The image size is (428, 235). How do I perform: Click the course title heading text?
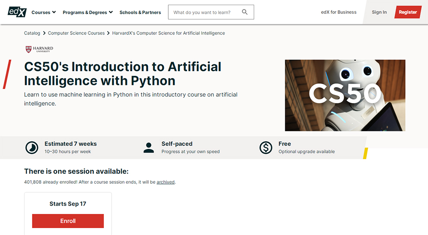(122, 74)
